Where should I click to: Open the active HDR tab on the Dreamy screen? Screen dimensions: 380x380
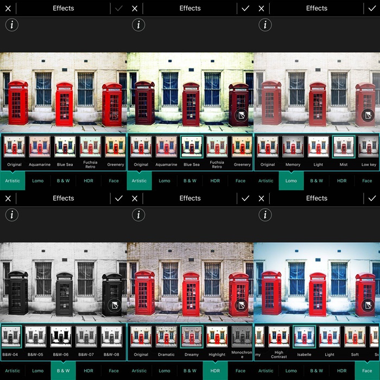(x=215, y=371)
